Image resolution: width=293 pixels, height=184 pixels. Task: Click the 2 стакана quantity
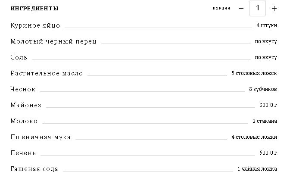pos(265,121)
